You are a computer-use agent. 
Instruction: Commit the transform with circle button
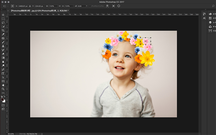tap(119, 6)
